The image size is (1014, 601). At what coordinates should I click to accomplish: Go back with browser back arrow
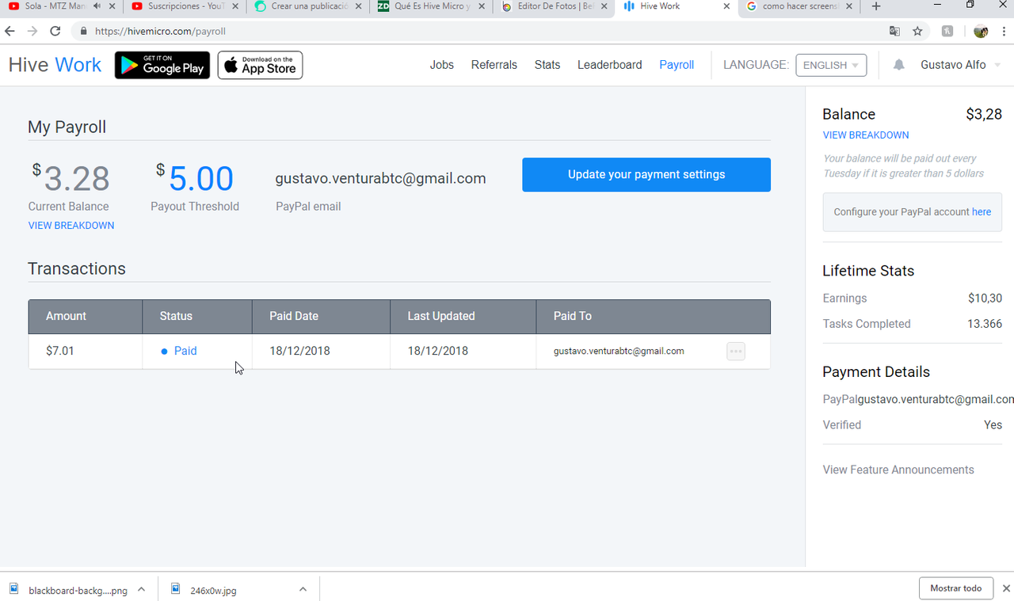(10, 32)
